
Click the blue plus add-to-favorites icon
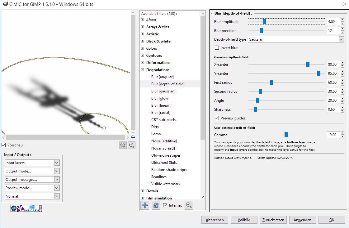[145, 205]
